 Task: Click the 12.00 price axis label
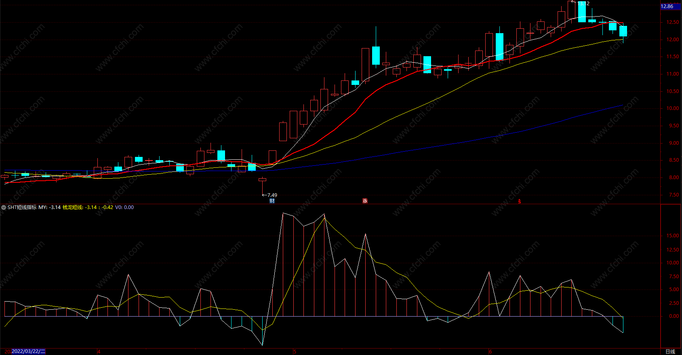(x=673, y=40)
